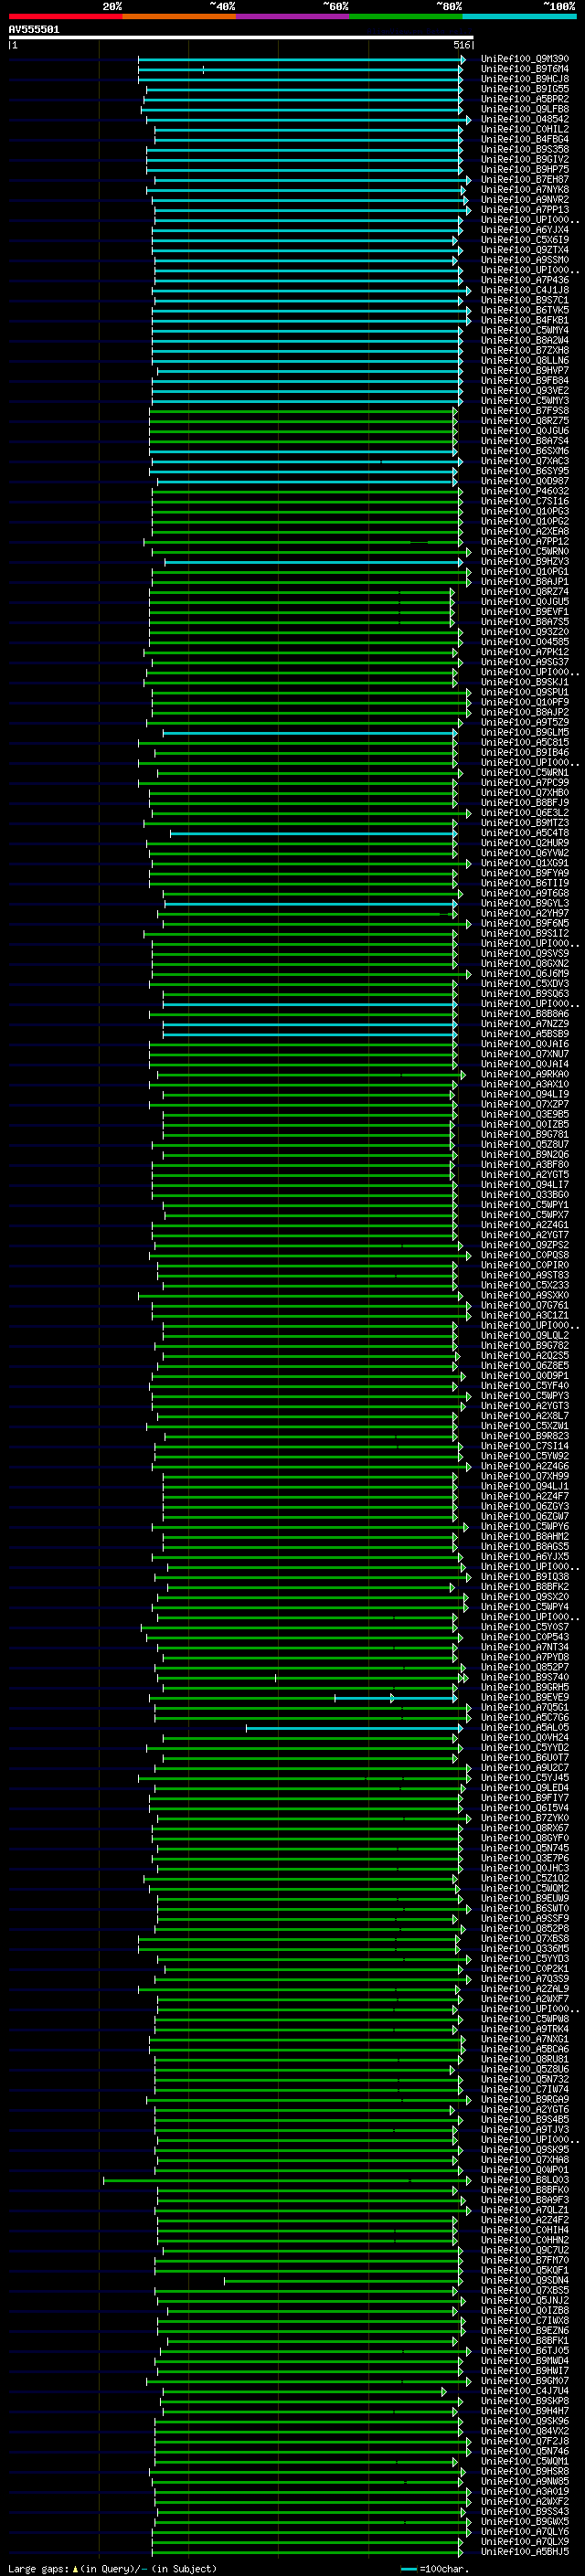Select UniRef100_A7P436 label
Image resolution: width=585 pixels, height=2576 pixels.
pyautogui.click(x=525, y=280)
